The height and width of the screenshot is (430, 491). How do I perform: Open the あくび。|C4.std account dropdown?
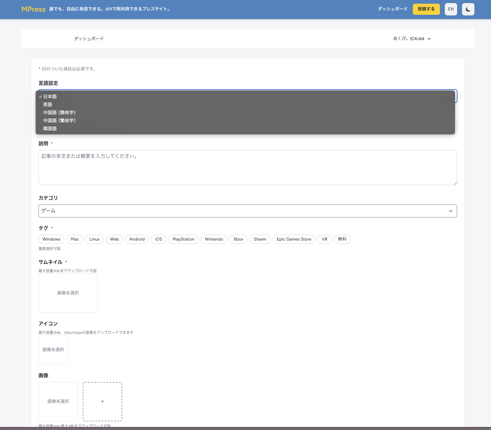(x=412, y=39)
